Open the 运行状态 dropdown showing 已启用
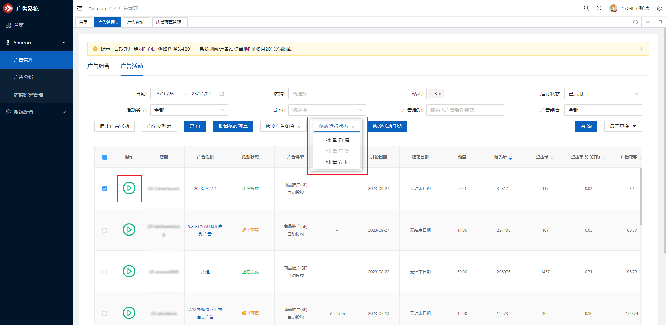Viewport: 666px width, 325px height. [x=603, y=94]
